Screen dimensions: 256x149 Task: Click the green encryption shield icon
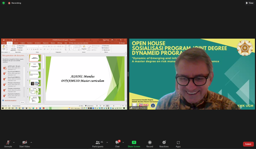click(4, 3)
